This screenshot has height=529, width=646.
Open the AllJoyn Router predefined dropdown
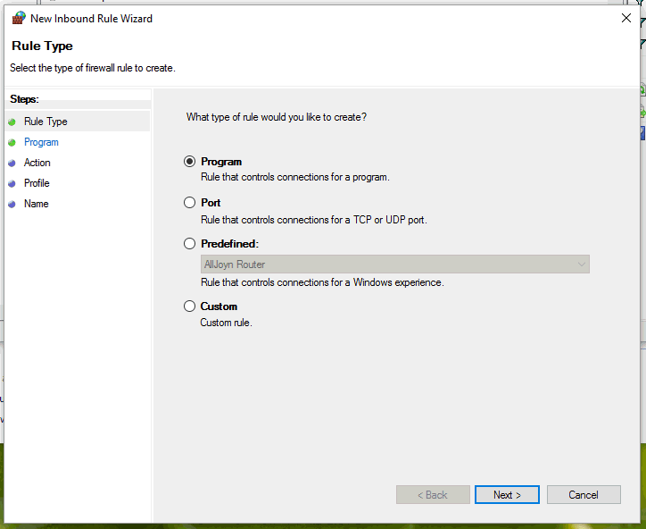click(395, 264)
